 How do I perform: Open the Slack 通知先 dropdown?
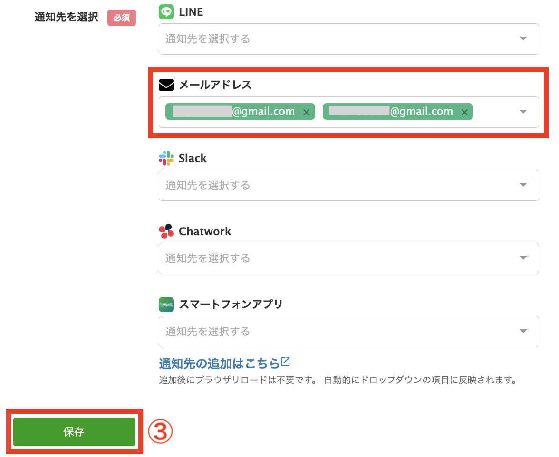[523, 185]
